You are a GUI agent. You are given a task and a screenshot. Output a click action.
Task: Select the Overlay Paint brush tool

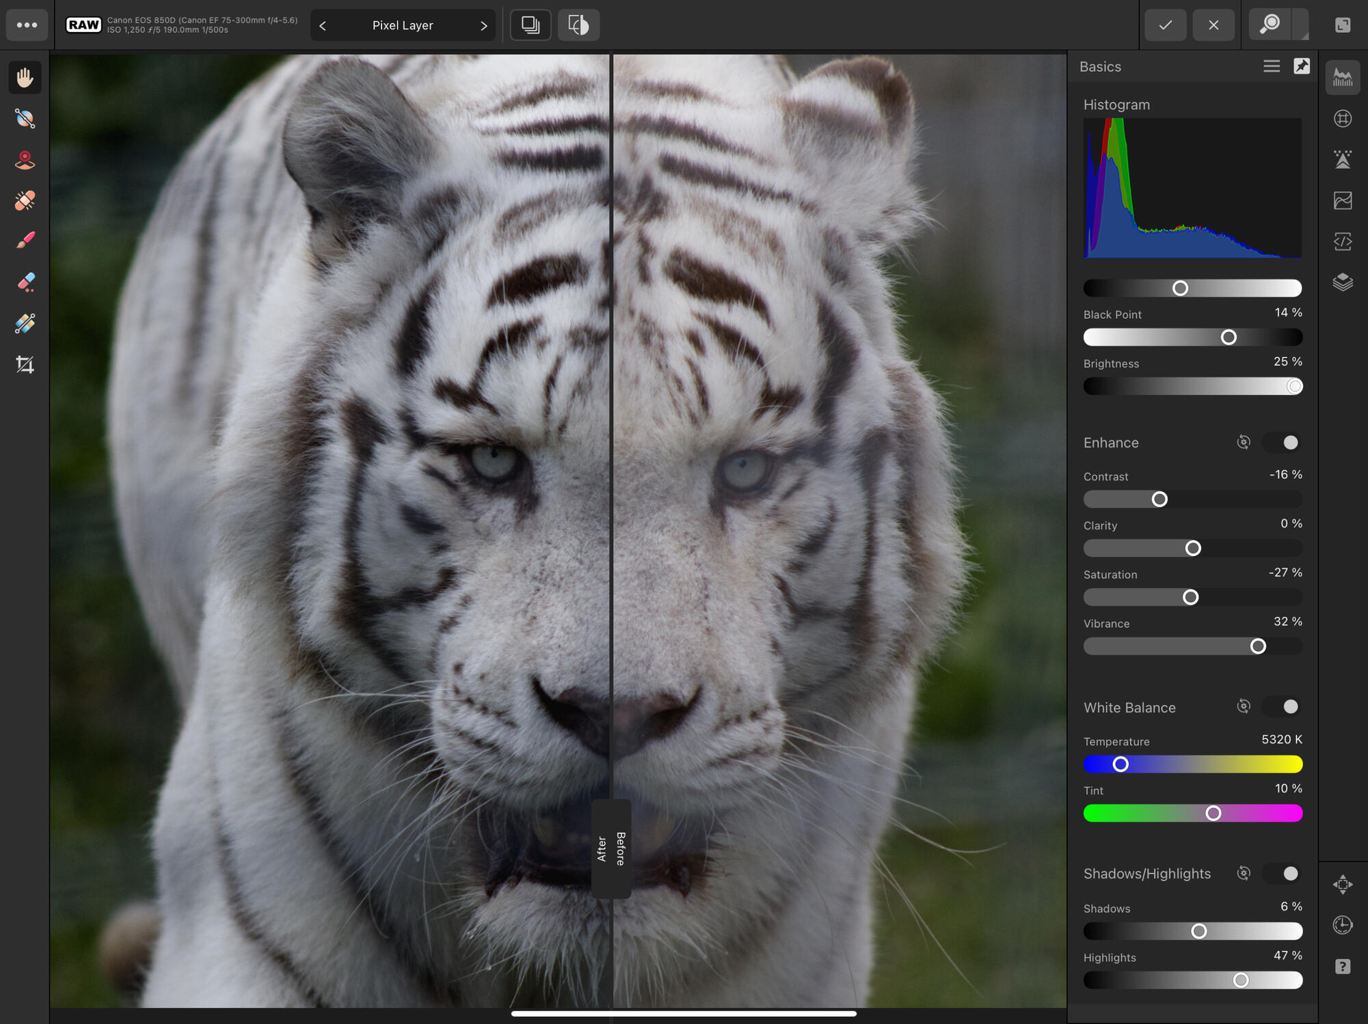25,241
